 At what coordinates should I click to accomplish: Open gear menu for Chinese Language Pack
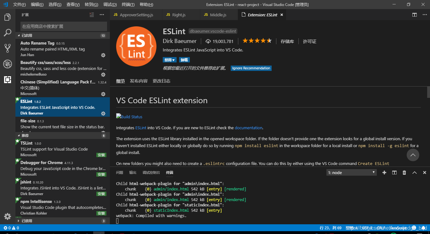tap(103, 94)
